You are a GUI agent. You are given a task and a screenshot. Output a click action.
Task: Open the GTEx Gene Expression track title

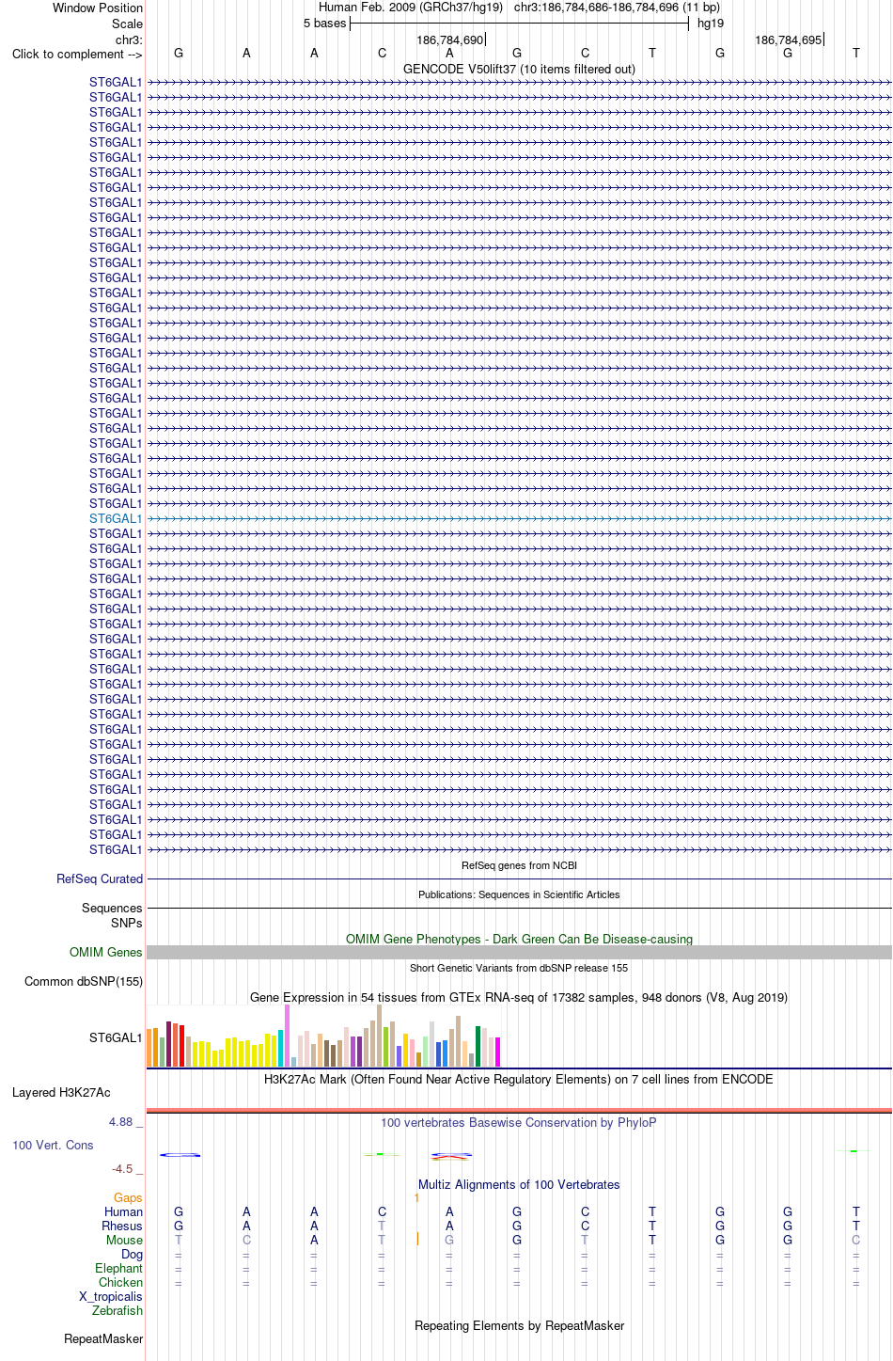tap(519, 997)
